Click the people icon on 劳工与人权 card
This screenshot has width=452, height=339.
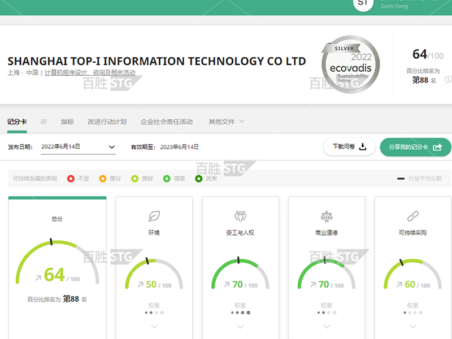241,216
